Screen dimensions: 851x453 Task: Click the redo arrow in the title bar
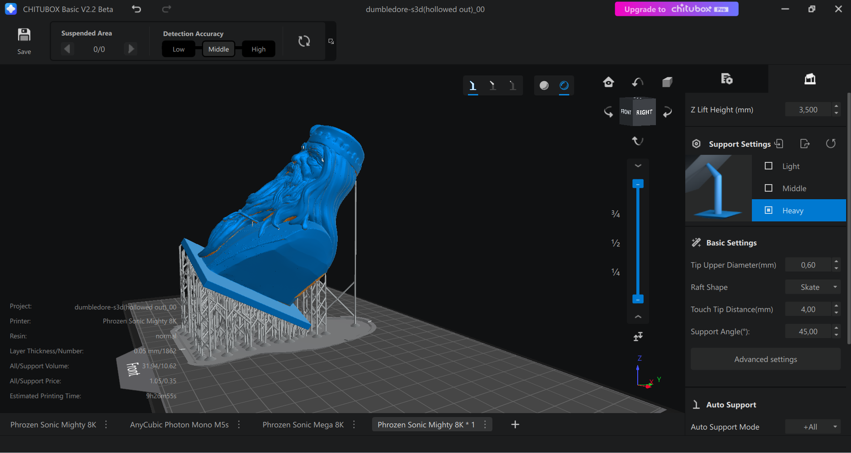point(167,9)
